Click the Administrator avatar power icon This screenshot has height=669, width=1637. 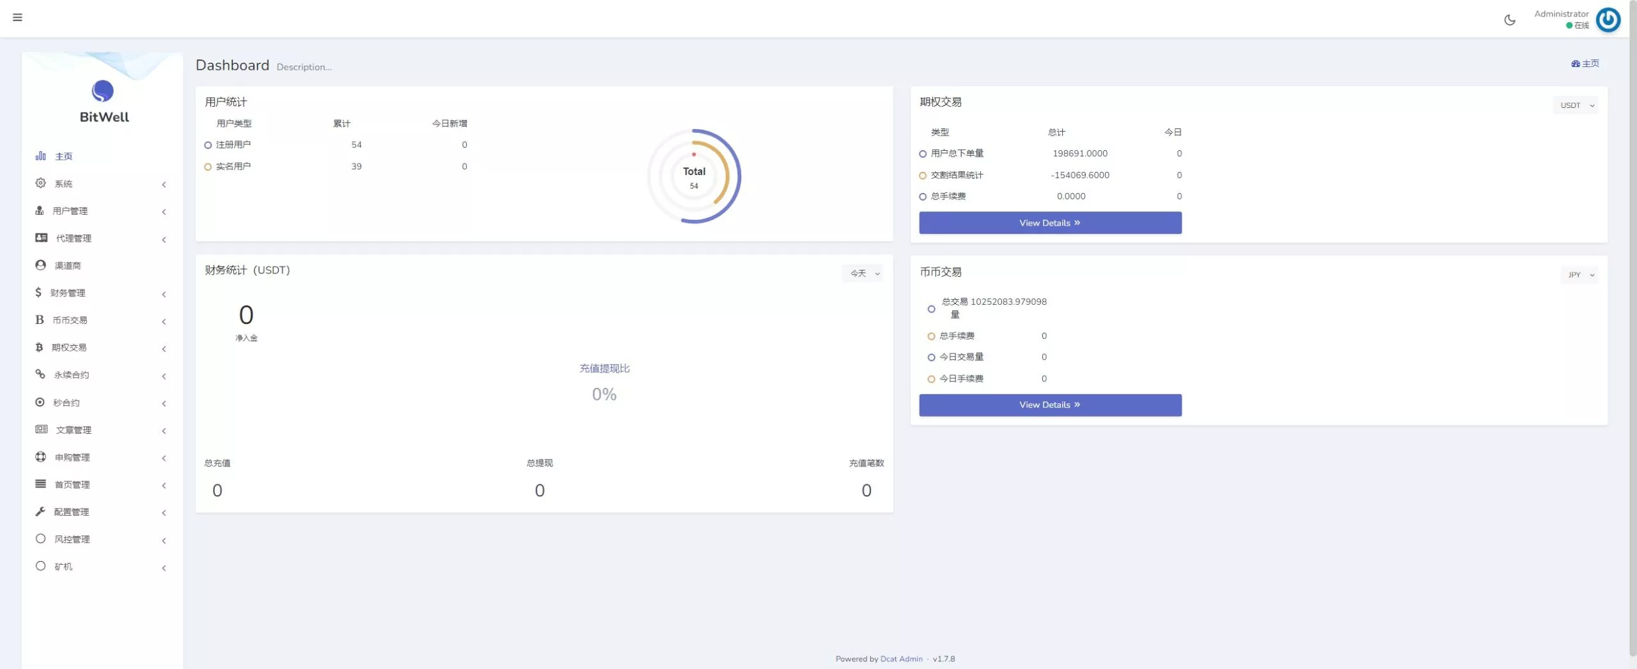coord(1608,20)
